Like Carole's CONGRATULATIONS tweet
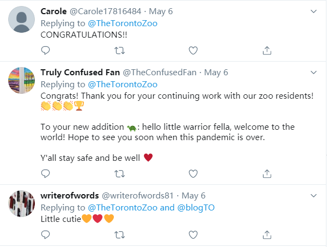This screenshot has height=247, width=327. point(193,50)
